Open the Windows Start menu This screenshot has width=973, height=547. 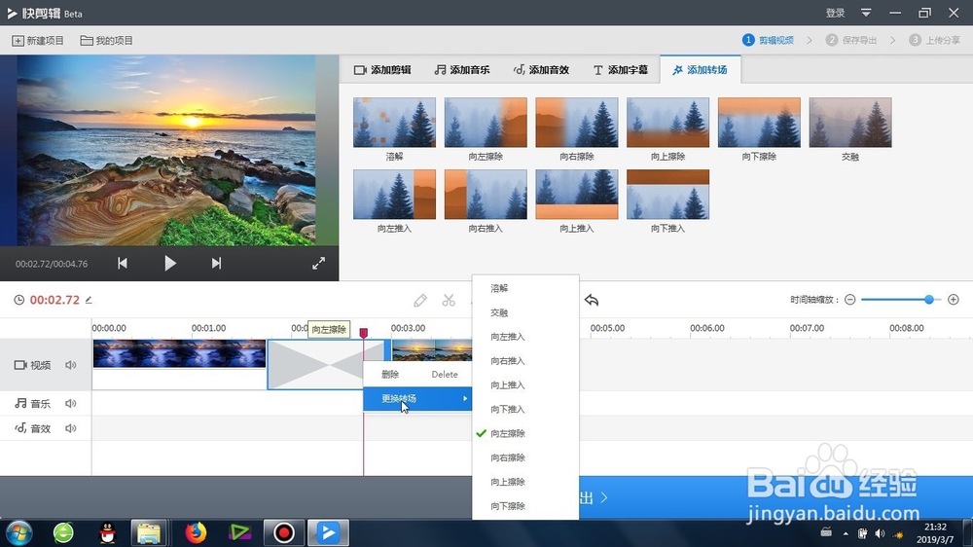point(18,532)
